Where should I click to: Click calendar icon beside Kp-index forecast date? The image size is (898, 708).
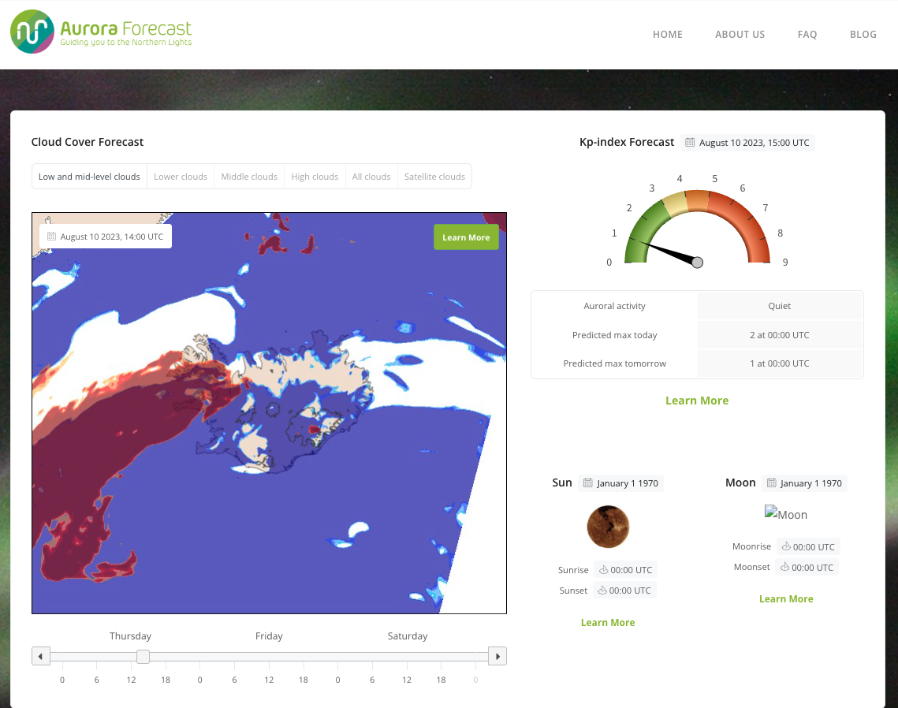690,143
